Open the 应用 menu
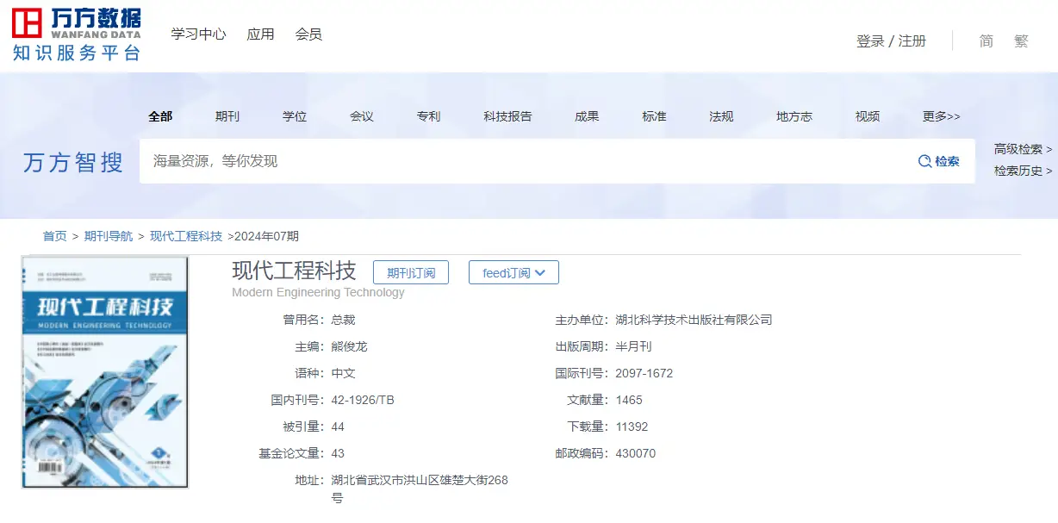This screenshot has width=1058, height=523. click(260, 34)
